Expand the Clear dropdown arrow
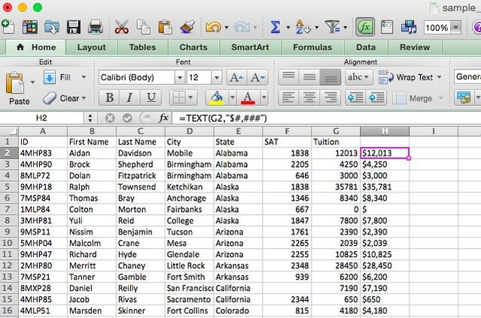Image resolution: width=481 pixels, height=318 pixels. pyautogui.click(x=84, y=98)
